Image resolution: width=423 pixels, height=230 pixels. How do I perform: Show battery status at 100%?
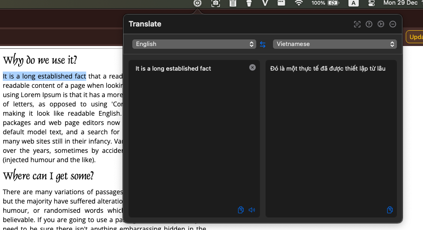point(325,3)
